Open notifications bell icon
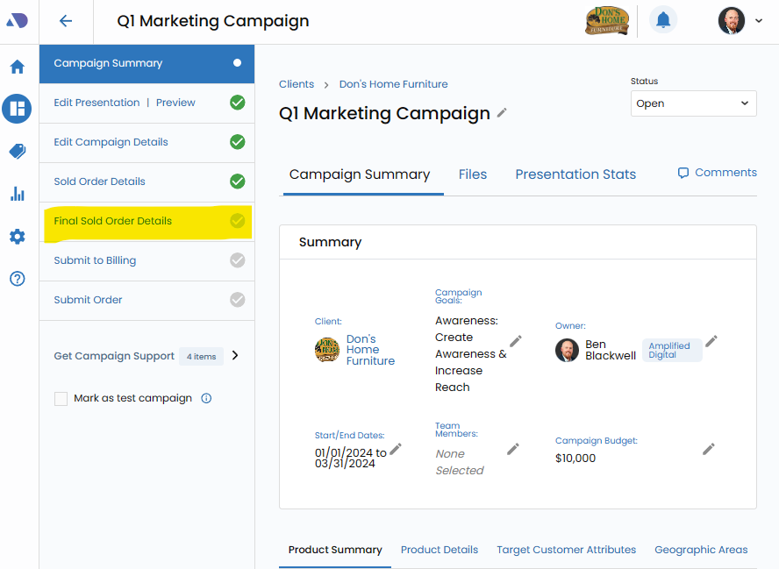 coord(663,21)
